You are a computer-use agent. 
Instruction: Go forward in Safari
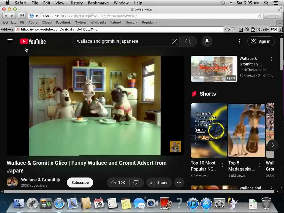pos(12,16)
